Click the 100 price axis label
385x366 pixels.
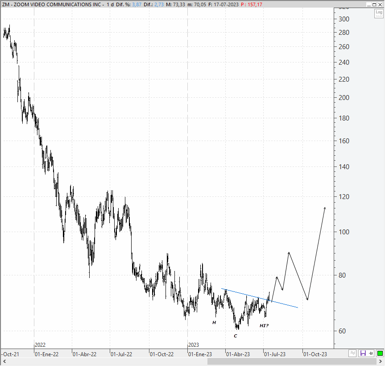tap(344, 232)
